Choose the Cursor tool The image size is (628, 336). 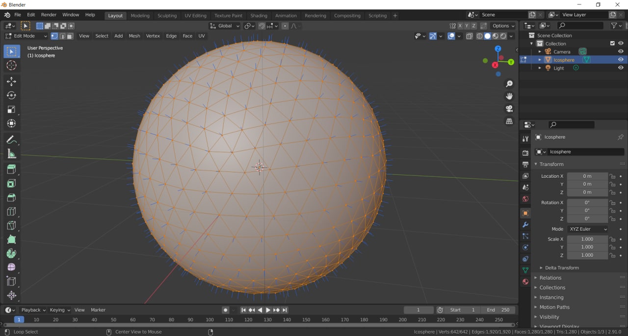click(x=11, y=66)
